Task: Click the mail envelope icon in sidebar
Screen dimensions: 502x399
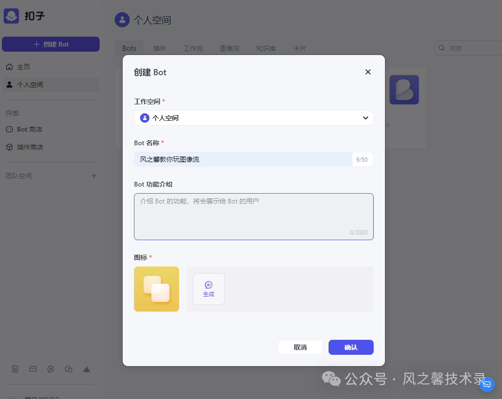Action: point(33,369)
